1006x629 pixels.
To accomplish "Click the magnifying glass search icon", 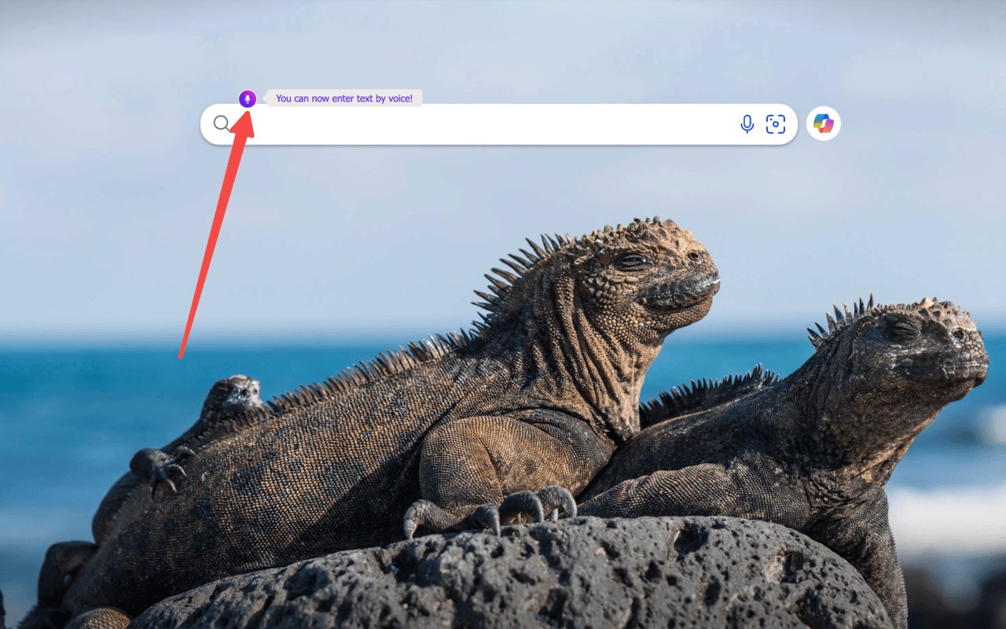I will click(x=222, y=123).
